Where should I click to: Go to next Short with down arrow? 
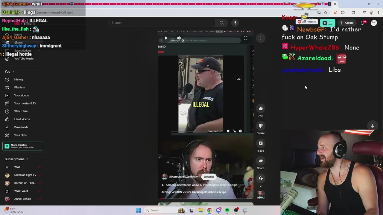(x=373, y=126)
